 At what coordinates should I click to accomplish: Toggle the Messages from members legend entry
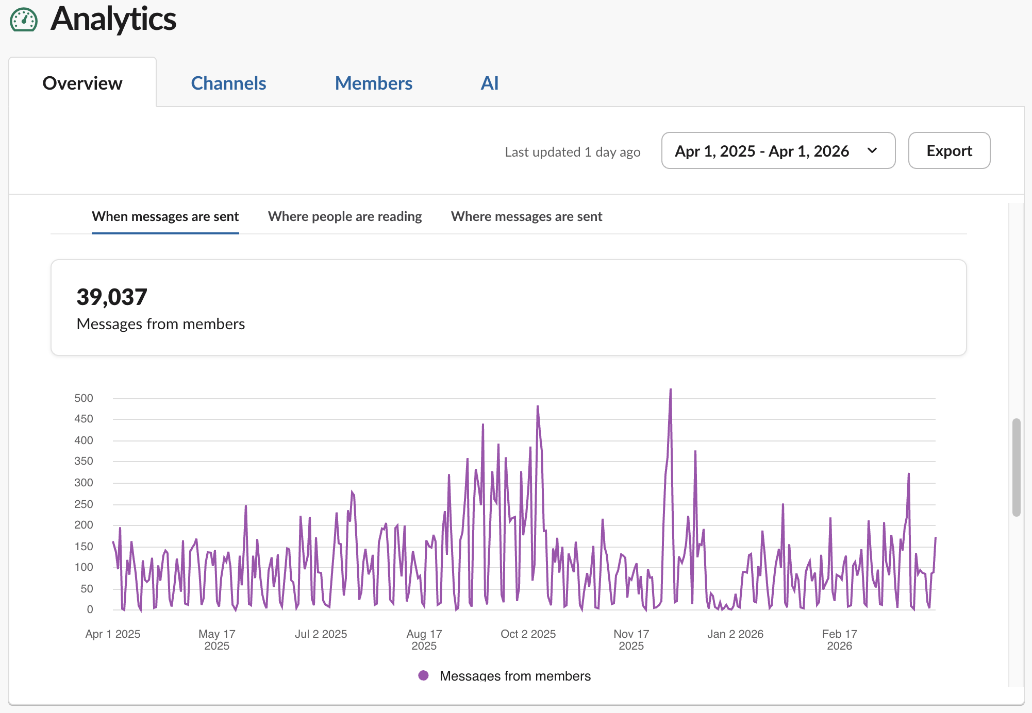[x=515, y=675]
